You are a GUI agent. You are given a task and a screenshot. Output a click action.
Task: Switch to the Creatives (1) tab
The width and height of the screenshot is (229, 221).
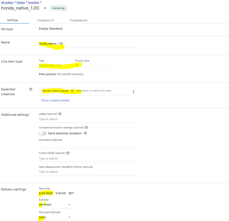[45, 20]
